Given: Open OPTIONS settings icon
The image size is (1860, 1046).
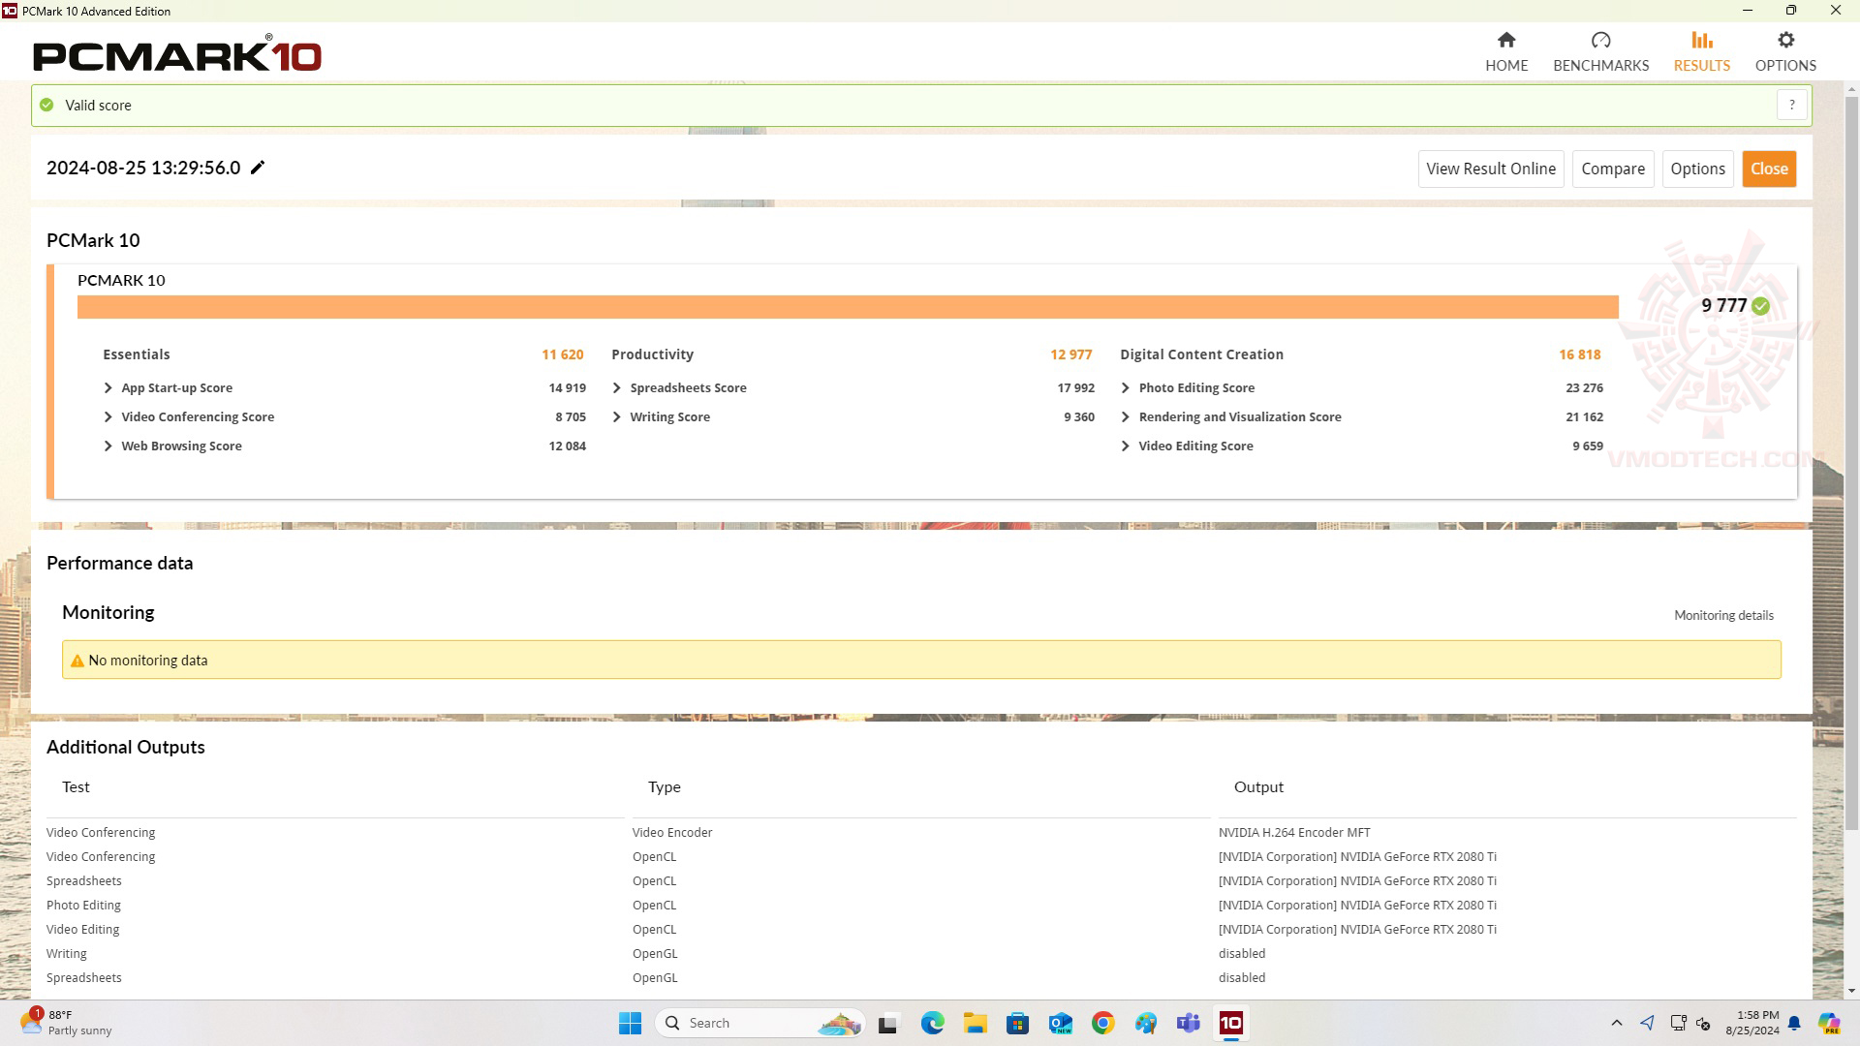Looking at the screenshot, I should tap(1786, 40).
